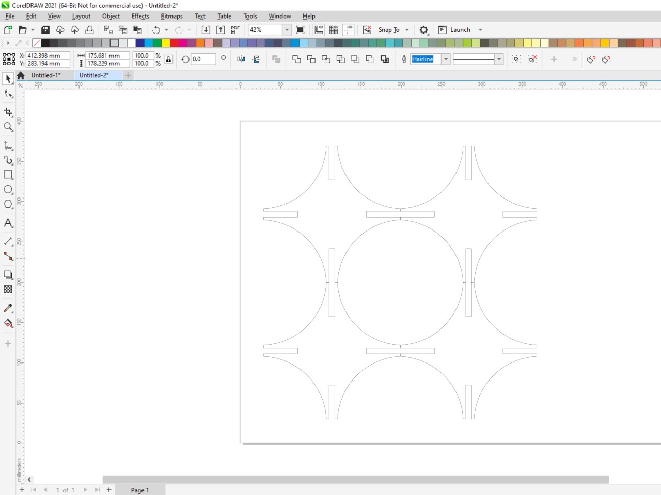The height and width of the screenshot is (495, 661).
Task: Click the Undo button
Action: pos(156,30)
